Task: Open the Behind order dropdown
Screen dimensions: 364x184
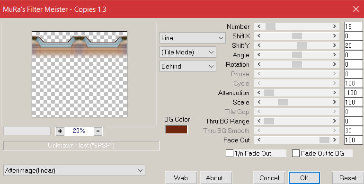Action: tap(188, 66)
